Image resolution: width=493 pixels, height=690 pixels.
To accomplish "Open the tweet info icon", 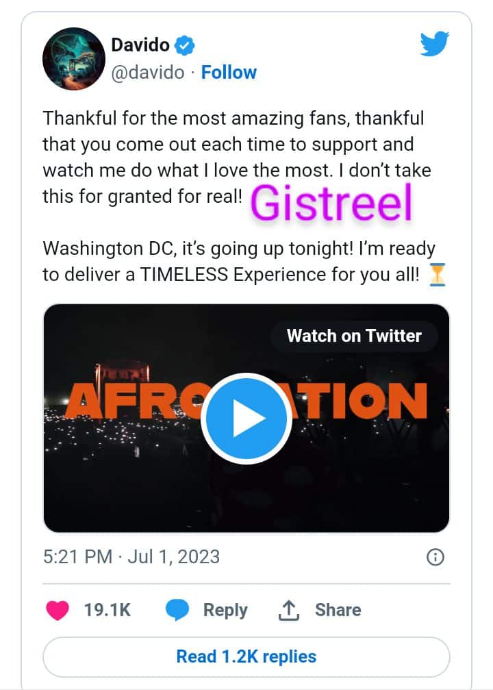I will coord(435,557).
